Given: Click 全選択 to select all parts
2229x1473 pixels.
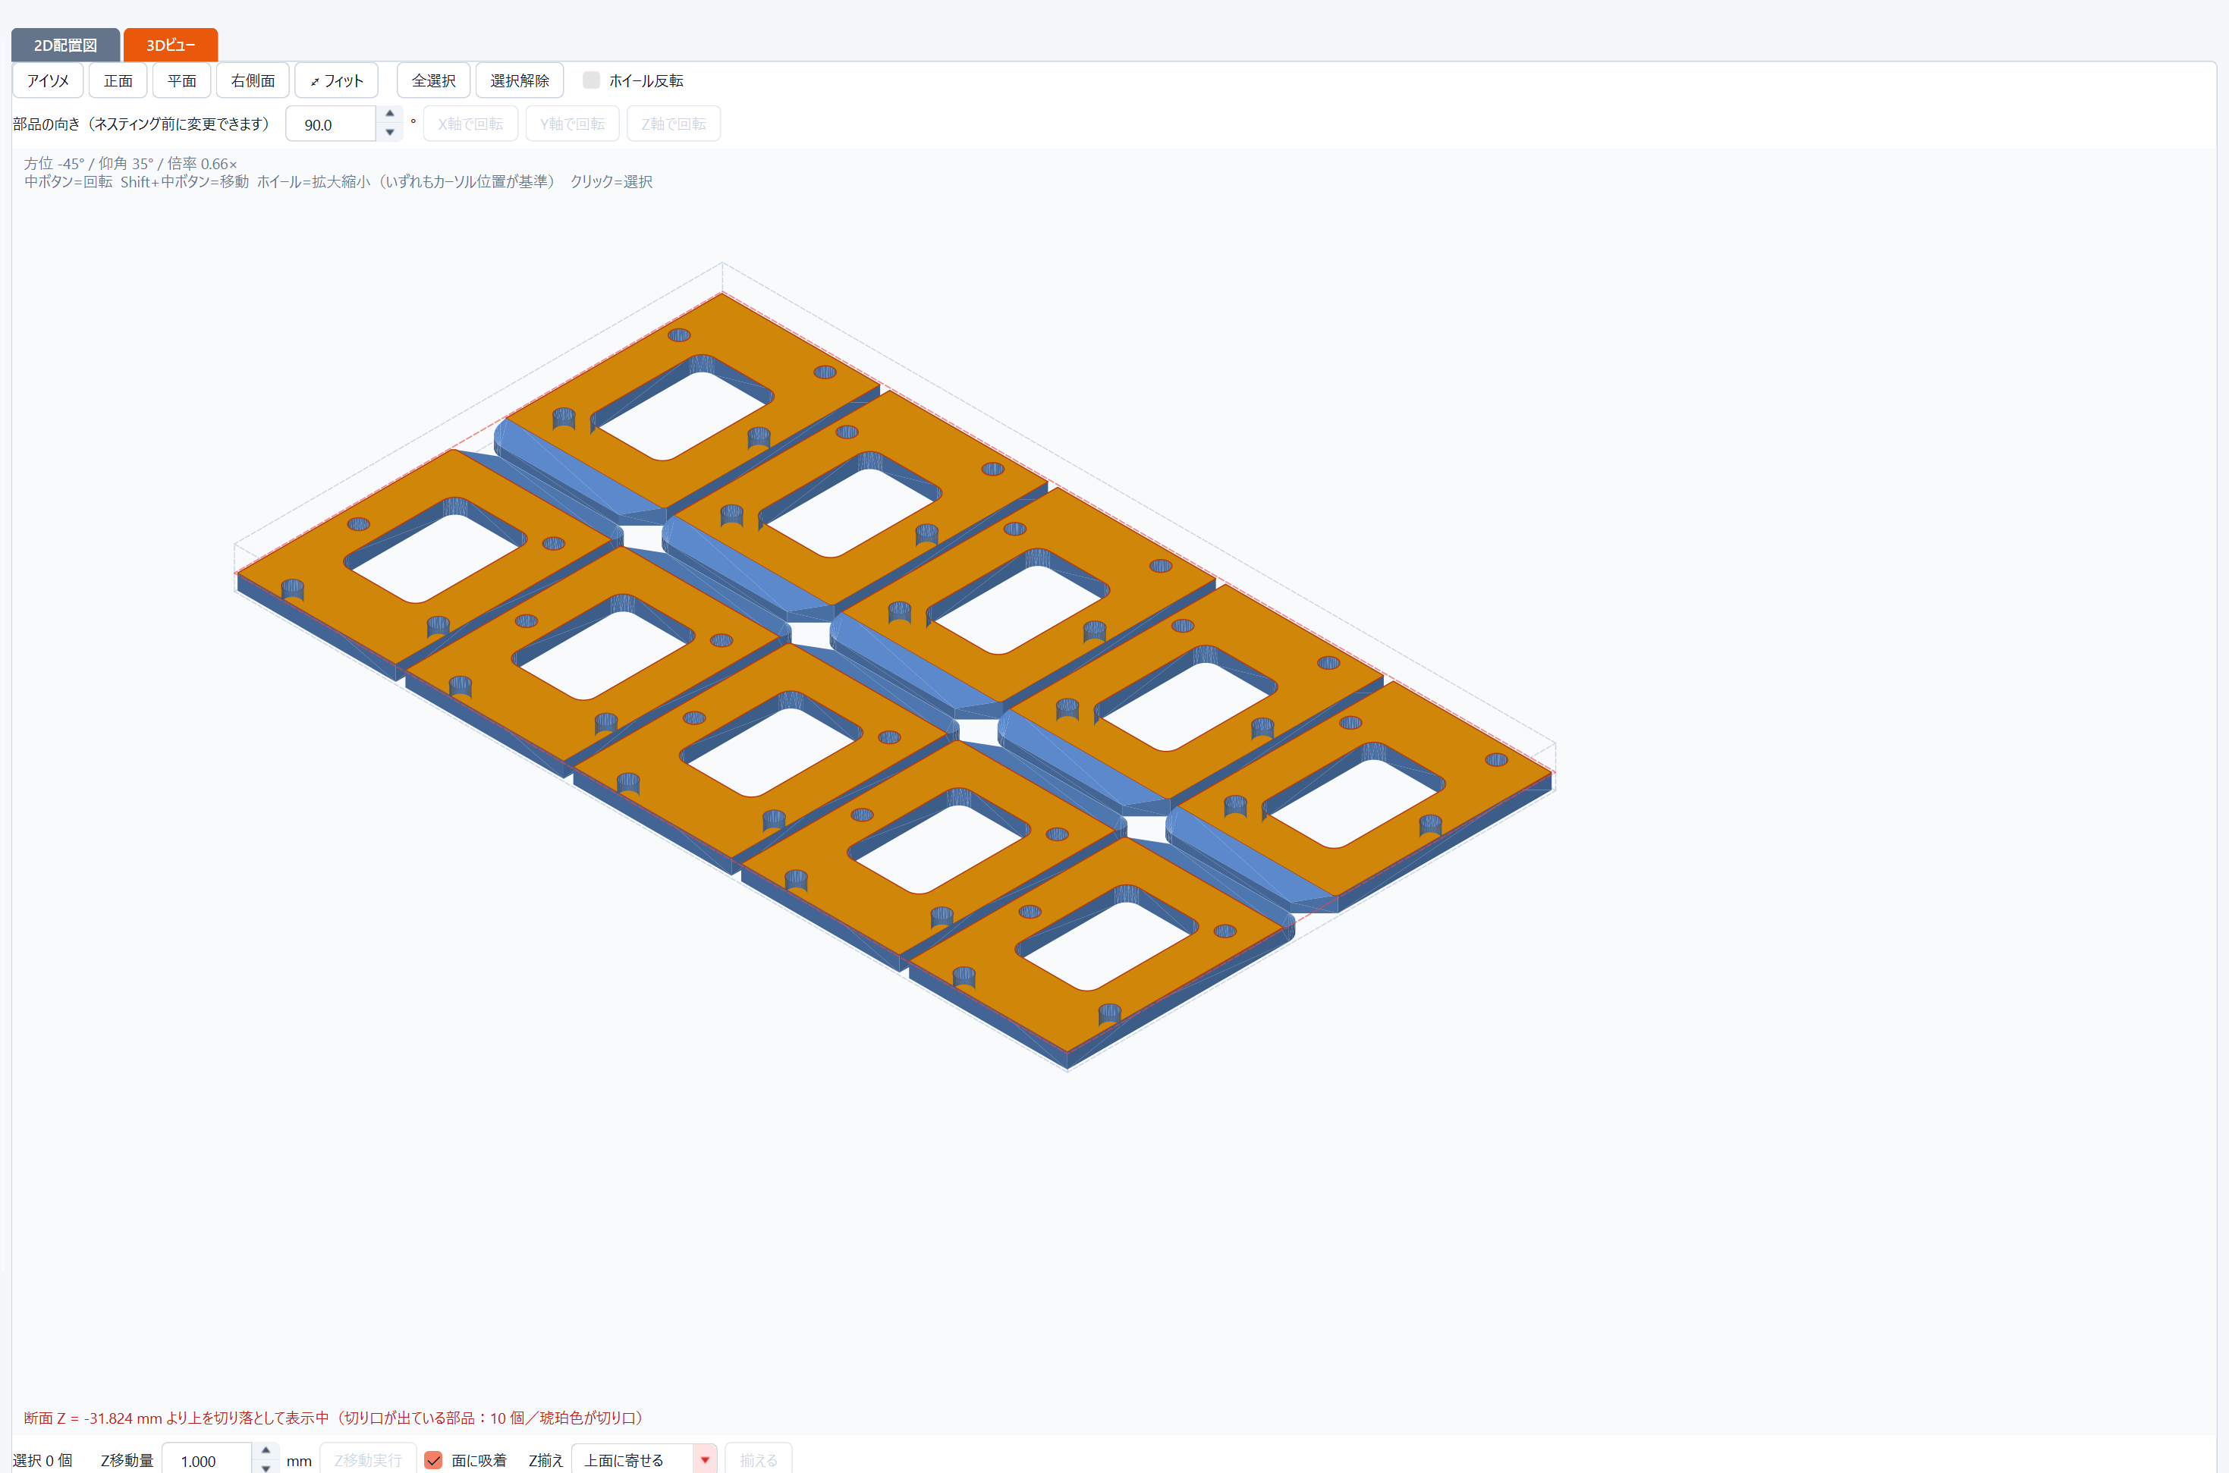Looking at the screenshot, I should pyautogui.click(x=433, y=81).
